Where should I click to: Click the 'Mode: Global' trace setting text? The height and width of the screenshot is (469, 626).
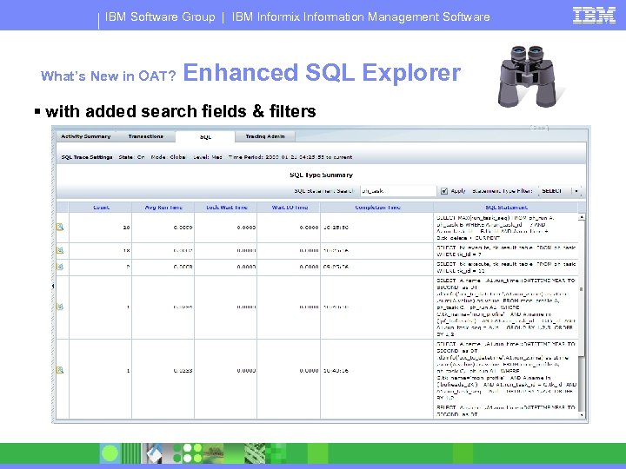point(168,157)
